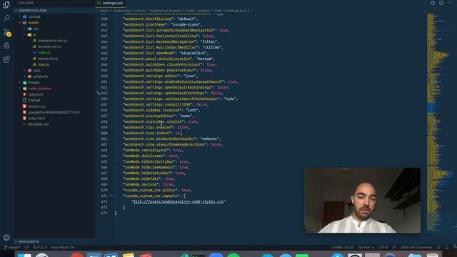Click the feedback smiley in status bar

point(438,247)
